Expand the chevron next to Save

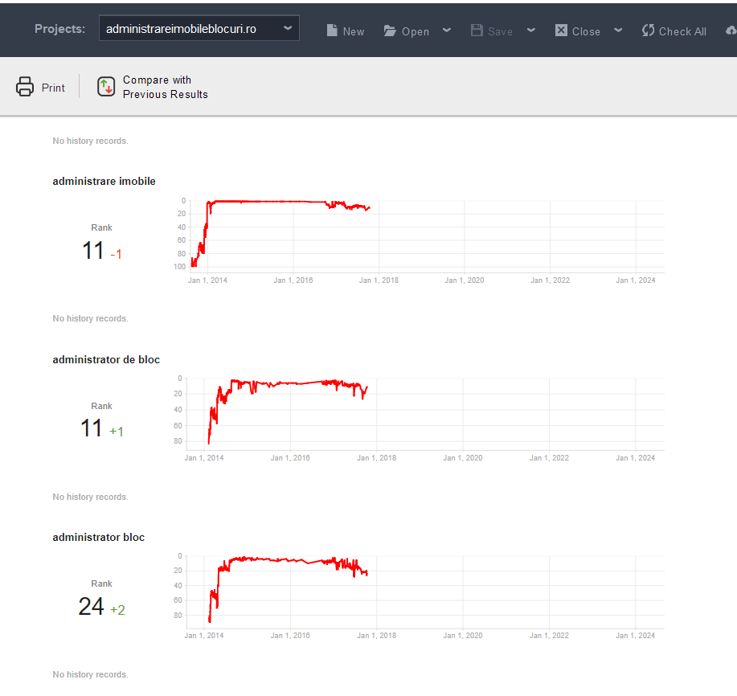(530, 31)
